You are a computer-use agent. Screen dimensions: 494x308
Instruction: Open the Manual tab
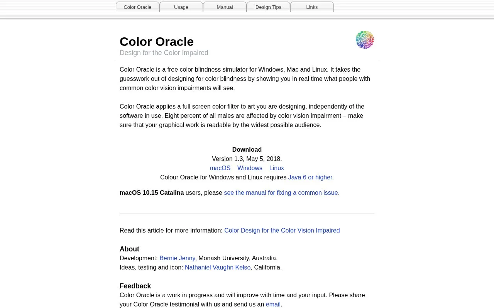point(225,7)
